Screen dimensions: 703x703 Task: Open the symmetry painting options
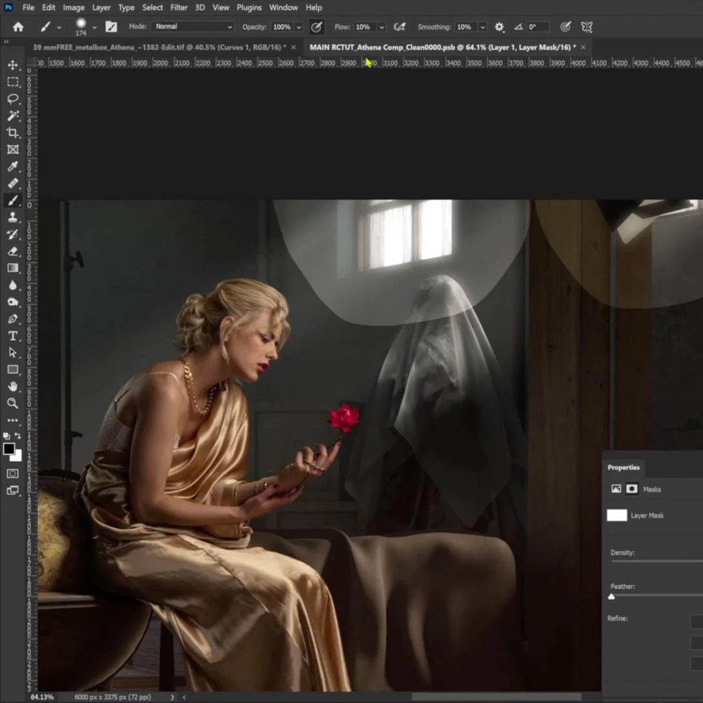point(586,27)
